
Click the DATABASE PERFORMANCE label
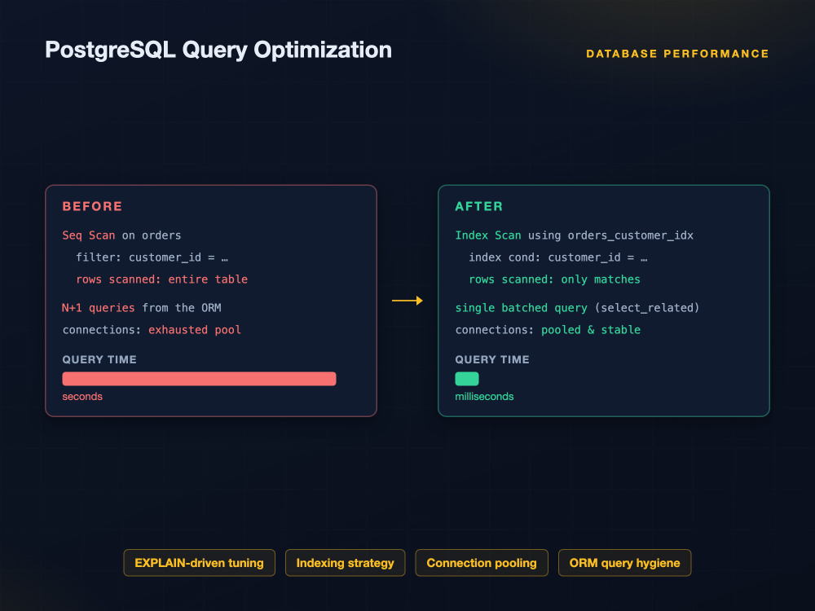click(x=677, y=54)
